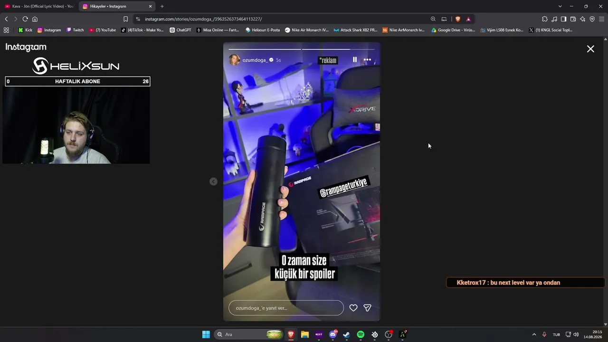This screenshot has width=608, height=342.
Task: Open the Kick bookmark
Action: pyautogui.click(x=25, y=30)
